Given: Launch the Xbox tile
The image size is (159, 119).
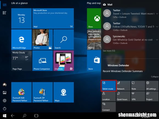Looking at the screenshot, I should point(94,18).
